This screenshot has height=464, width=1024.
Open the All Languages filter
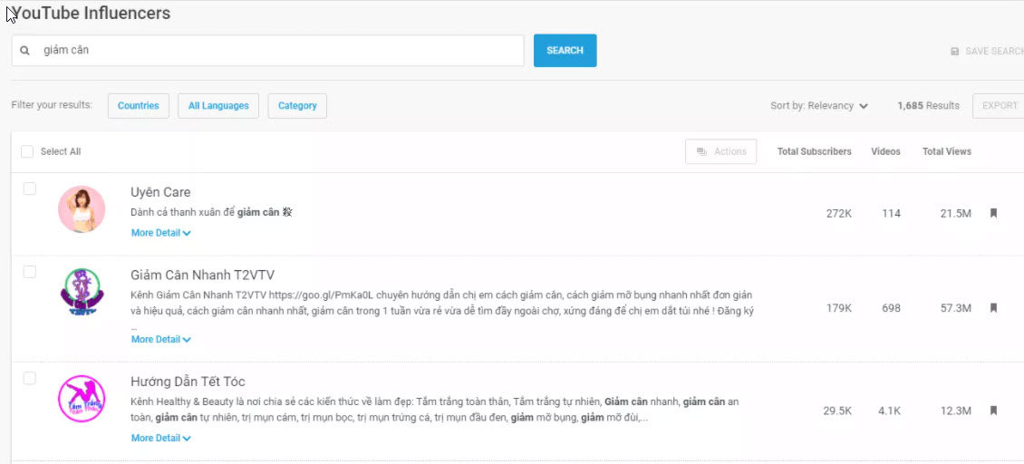[218, 106]
